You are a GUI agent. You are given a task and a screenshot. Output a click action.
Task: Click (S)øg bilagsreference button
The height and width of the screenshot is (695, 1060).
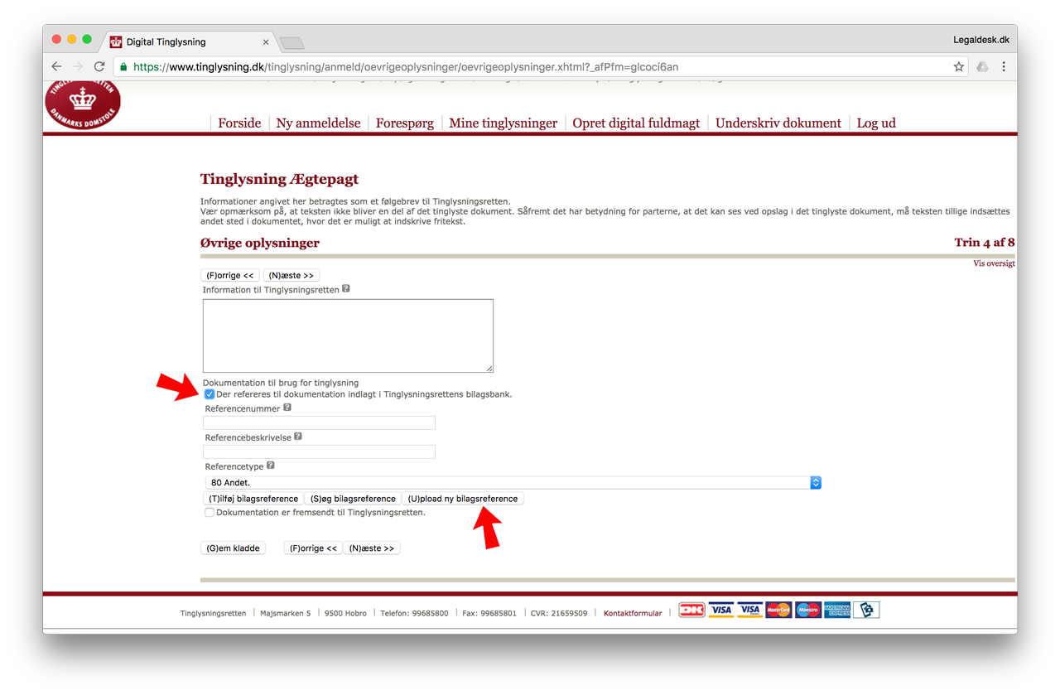pos(353,499)
